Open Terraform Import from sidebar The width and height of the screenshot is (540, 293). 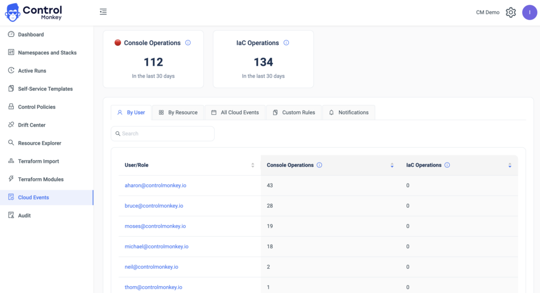tap(38, 161)
